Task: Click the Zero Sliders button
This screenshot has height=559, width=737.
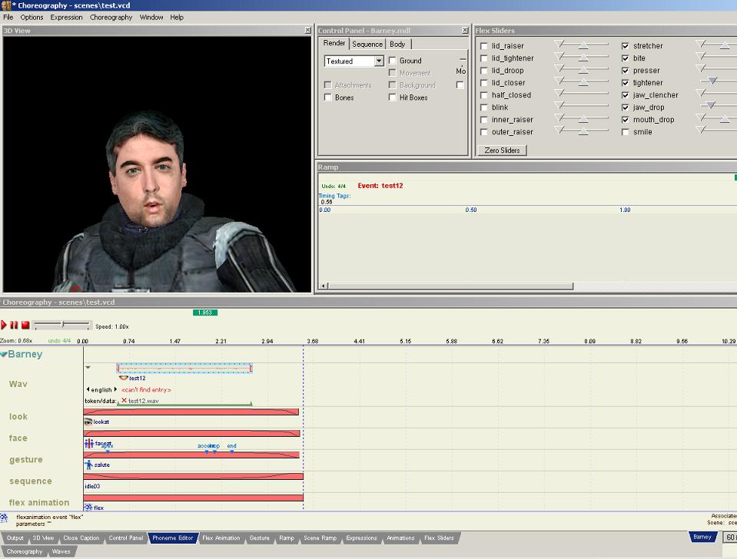Action: 502,150
